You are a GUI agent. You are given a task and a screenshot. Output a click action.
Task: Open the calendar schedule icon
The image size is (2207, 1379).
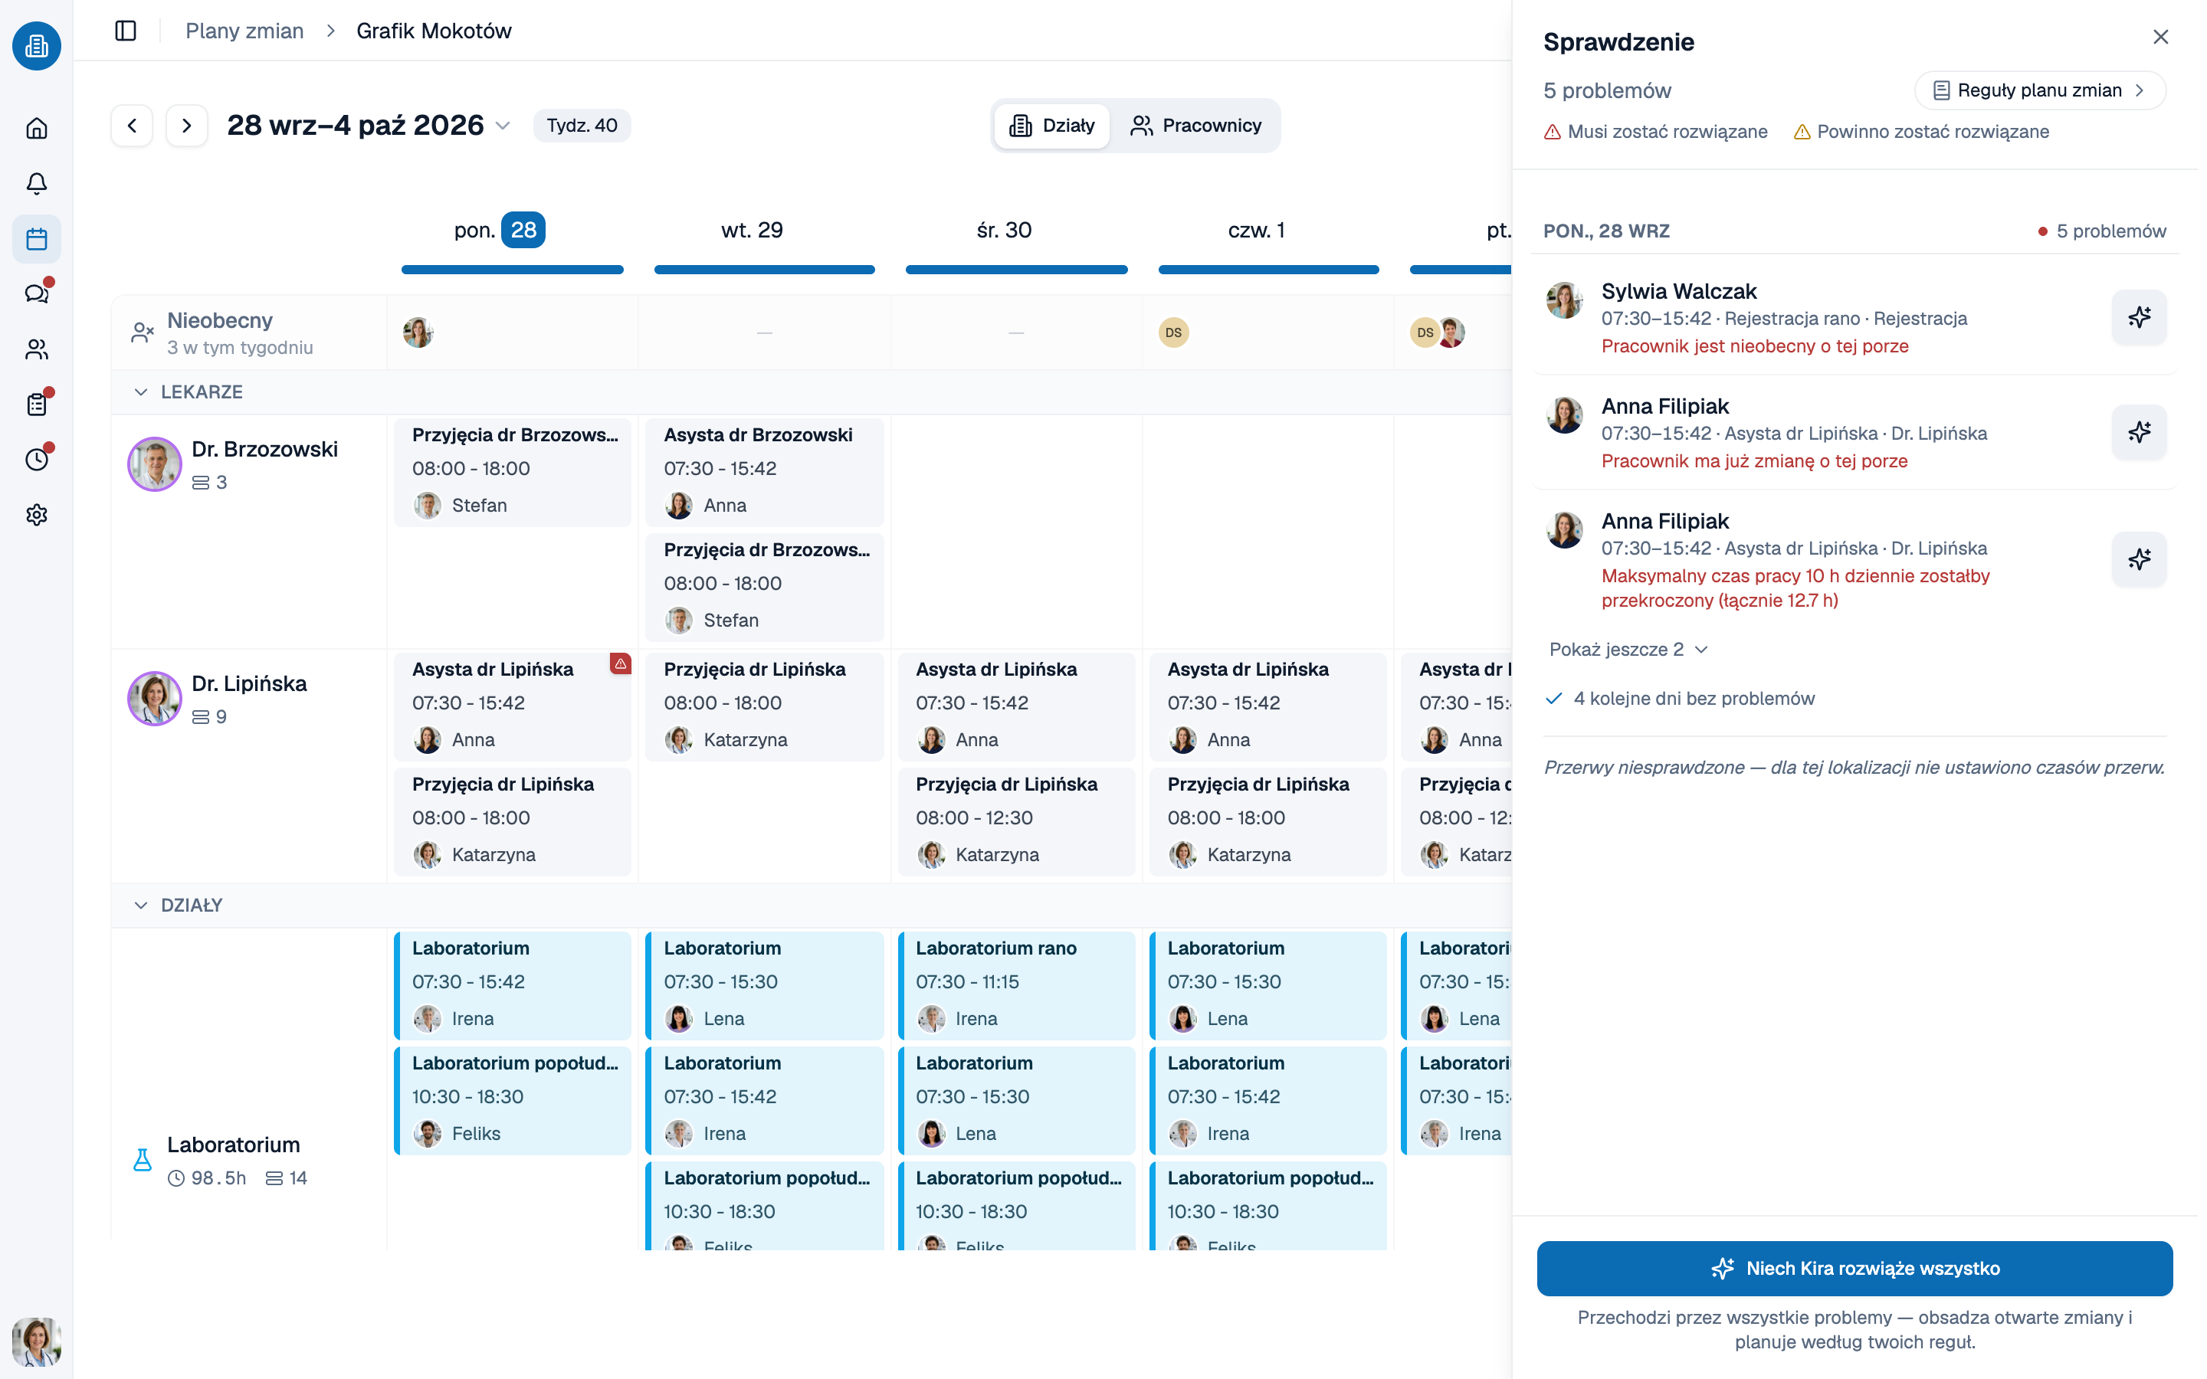tap(37, 239)
